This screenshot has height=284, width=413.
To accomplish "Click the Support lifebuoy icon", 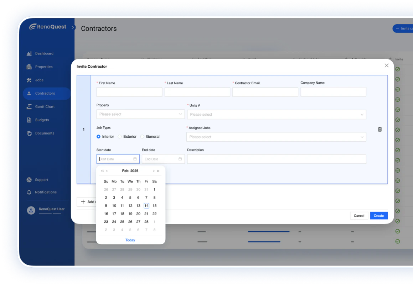I will 29,180.
